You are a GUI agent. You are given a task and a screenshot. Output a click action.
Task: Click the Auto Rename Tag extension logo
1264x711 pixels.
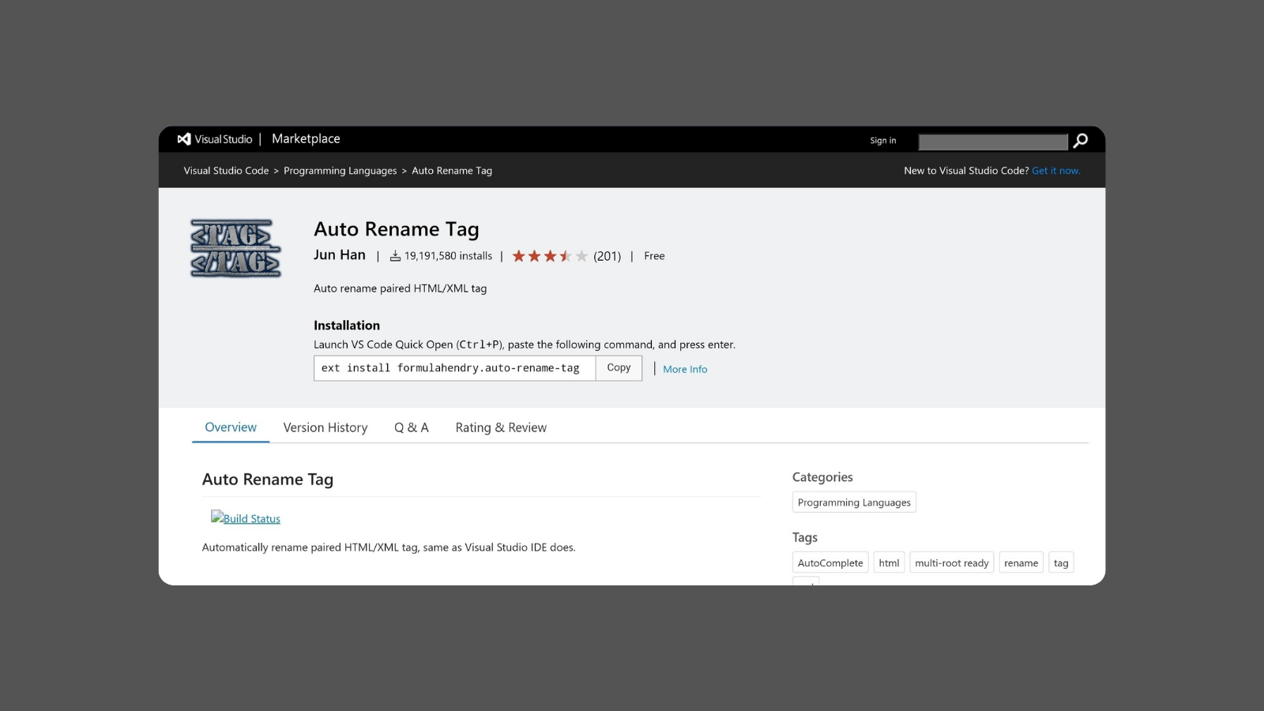point(235,248)
